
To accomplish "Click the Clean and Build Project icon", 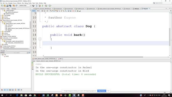I will [x=40, y=6].
